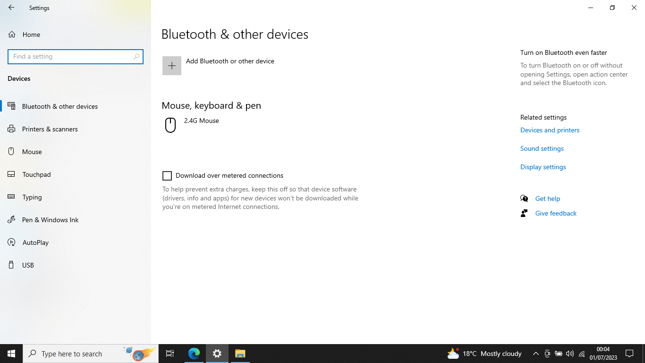Click the Give feedback icon
The image size is (645, 363).
click(x=524, y=213)
